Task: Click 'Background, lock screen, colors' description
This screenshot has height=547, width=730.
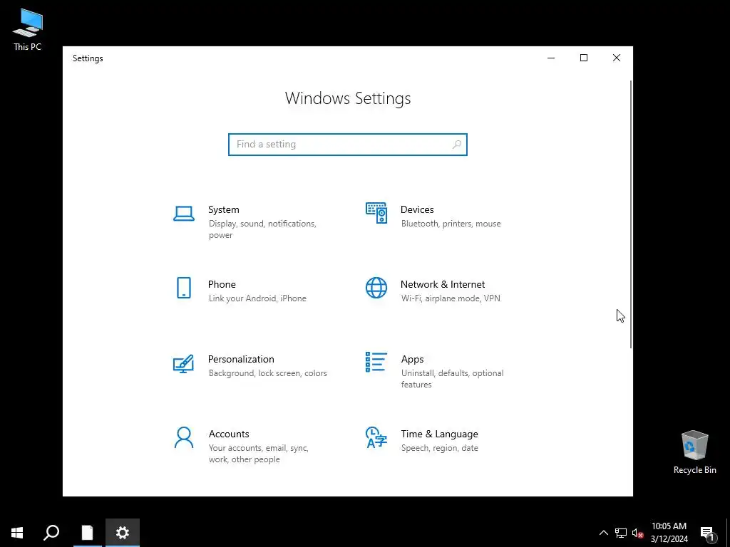Action: pyautogui.click(x=268, y=373)
